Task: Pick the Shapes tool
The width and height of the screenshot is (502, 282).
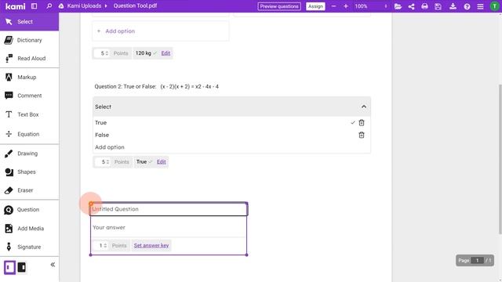Action: (x=30, y=172)
